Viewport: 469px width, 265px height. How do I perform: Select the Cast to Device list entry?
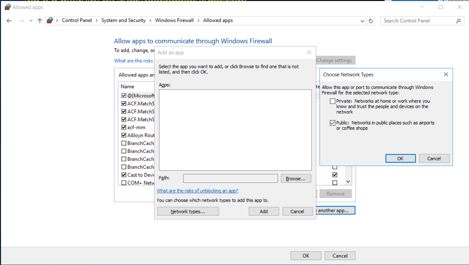pos(141,175)
